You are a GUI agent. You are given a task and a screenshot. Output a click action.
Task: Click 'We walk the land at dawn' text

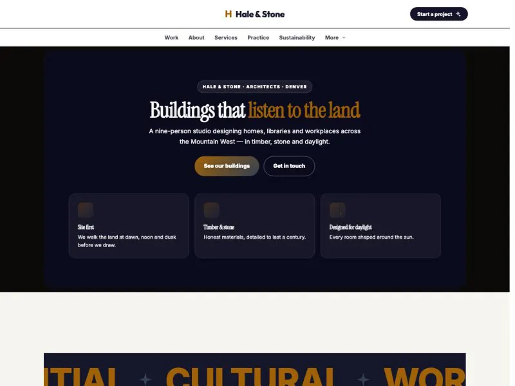127,241
